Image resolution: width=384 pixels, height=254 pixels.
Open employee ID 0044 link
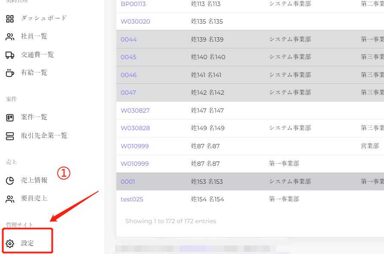(128, 39)
